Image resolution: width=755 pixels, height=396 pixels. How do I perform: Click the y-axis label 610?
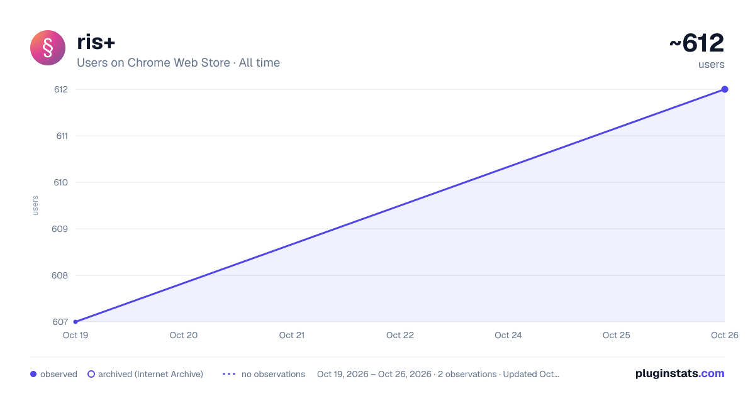coord(60,182)
